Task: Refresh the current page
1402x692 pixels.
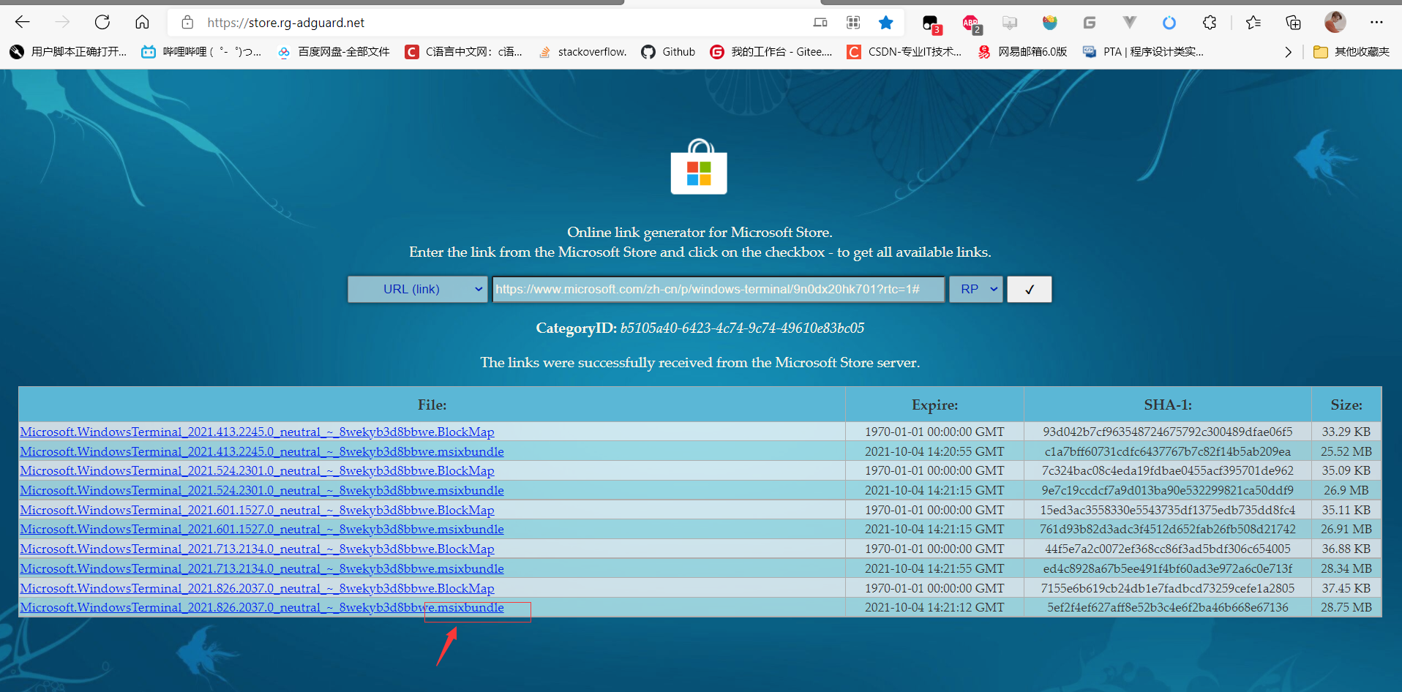Action: [x=102, y=23]
